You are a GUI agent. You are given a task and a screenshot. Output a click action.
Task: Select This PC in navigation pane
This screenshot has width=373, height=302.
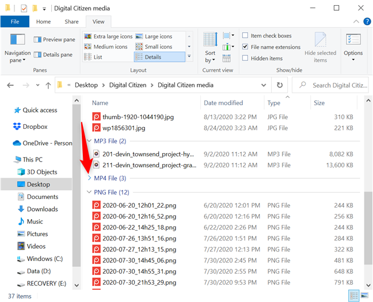coord(28,159)
